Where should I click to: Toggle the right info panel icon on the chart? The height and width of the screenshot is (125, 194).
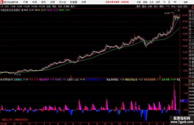point(178,10)
